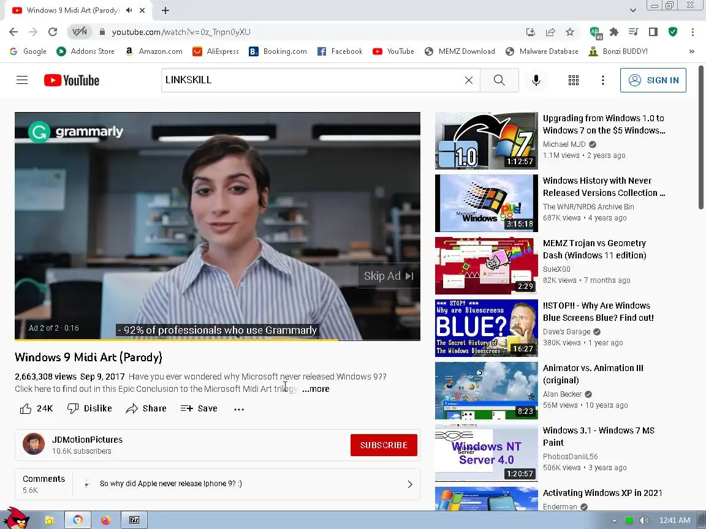Open the Booking.com bookmark

(278, 51)
